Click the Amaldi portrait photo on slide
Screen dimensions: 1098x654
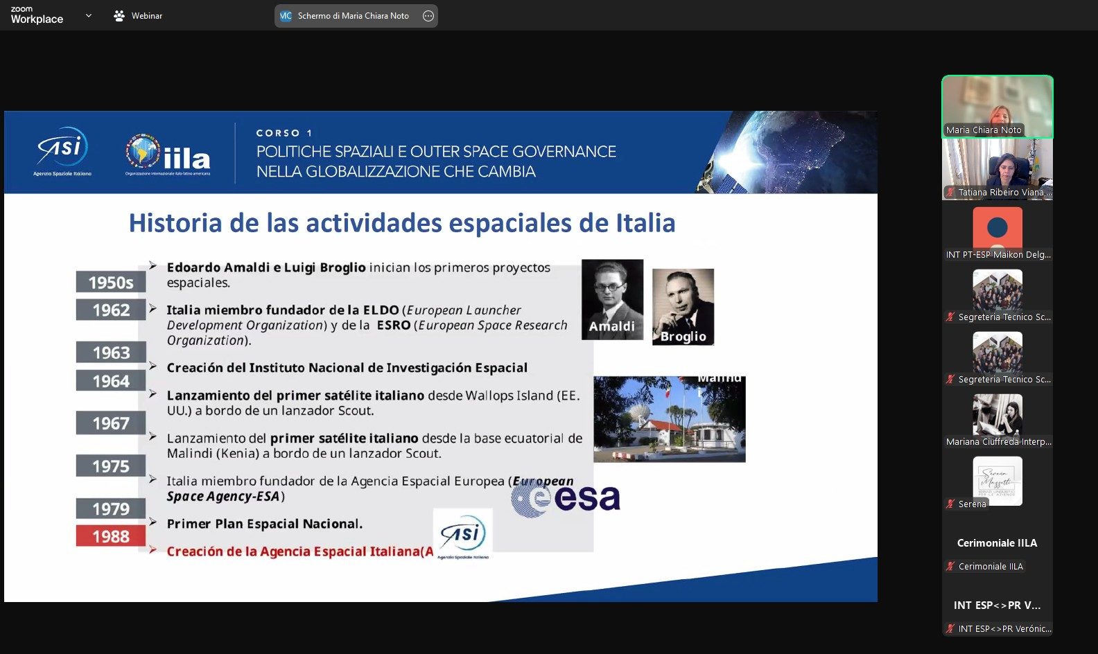point(612,299)
